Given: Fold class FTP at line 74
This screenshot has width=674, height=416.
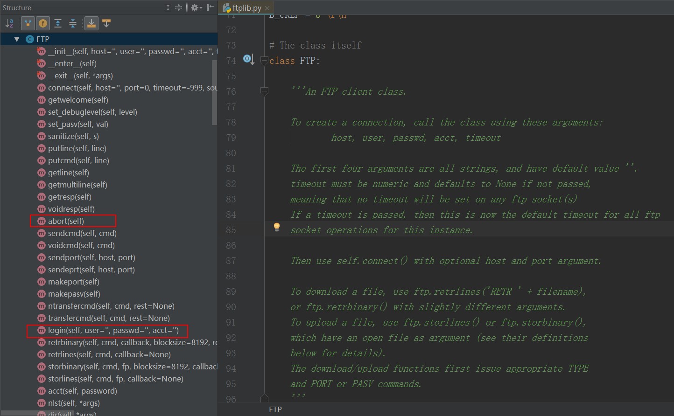Looking at the screenshot, I should click(264, 61).
